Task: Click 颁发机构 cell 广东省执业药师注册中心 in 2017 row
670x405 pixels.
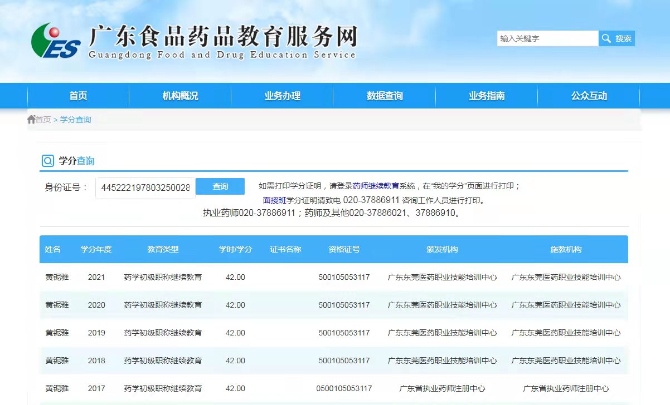Action: pyautogui.click(x=442, y=388)
